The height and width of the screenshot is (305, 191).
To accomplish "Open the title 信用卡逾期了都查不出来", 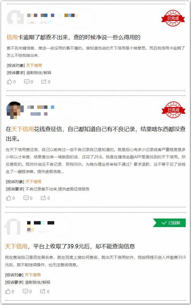I will 73,37.
